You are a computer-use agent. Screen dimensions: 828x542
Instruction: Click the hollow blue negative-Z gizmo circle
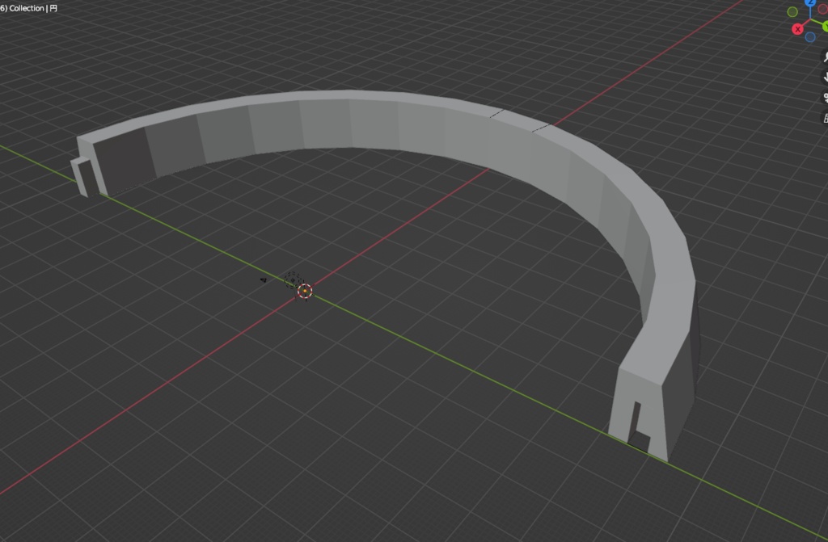click(x=810, y=37)
